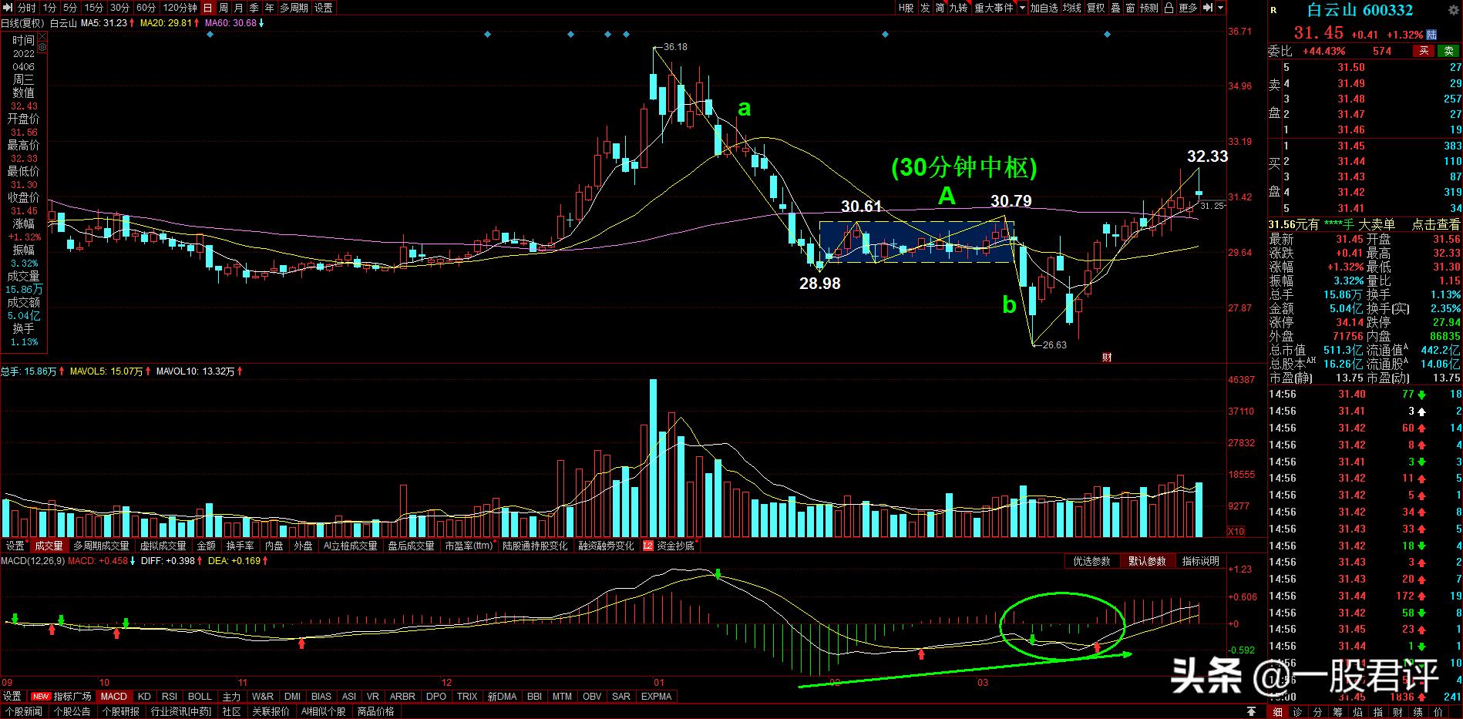
Task: Open the 设置 menu in the period toolbar
Action: (x=324, y=8)
